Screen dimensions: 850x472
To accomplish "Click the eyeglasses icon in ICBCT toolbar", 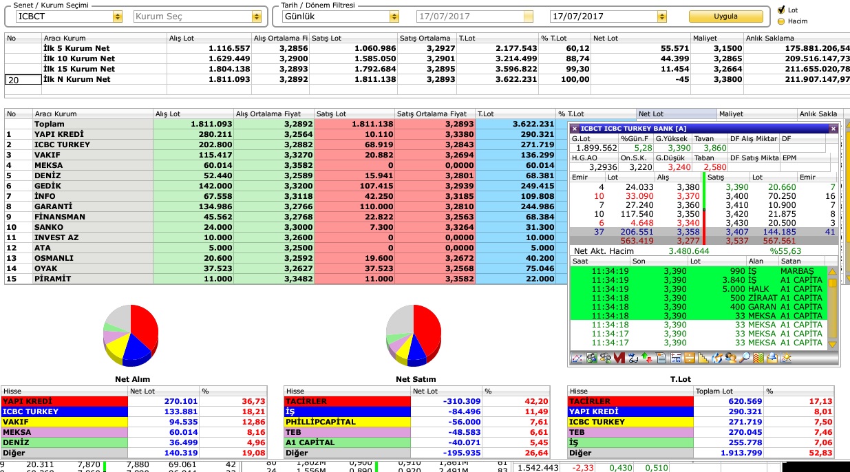I will pyautogui.click(x=633, y=358).
